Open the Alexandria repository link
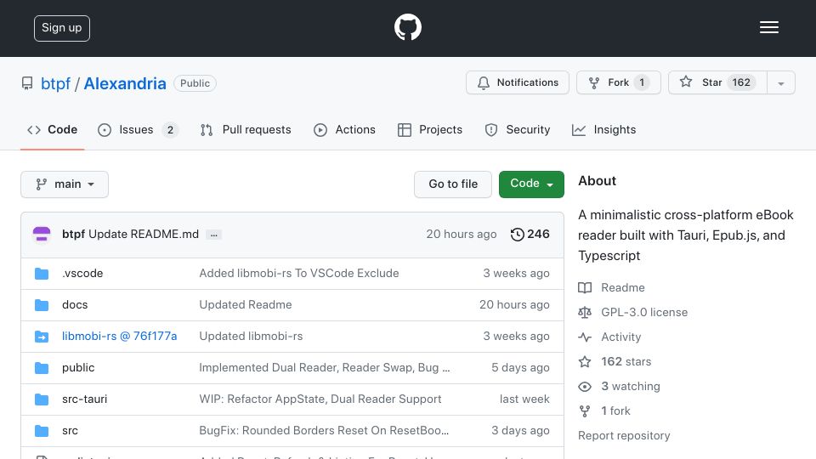Image resolution: width=816 pixels, height=459 pixels. coord(125,83)
